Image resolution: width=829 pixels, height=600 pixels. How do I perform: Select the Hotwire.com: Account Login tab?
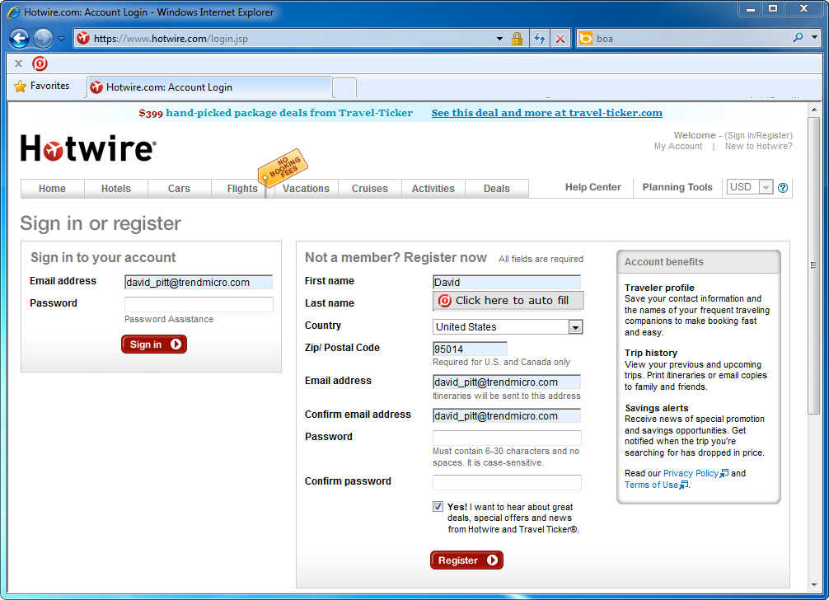tap(209, 87)
